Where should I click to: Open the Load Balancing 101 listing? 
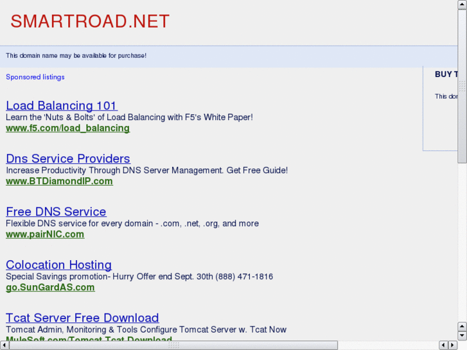point(62,106)
